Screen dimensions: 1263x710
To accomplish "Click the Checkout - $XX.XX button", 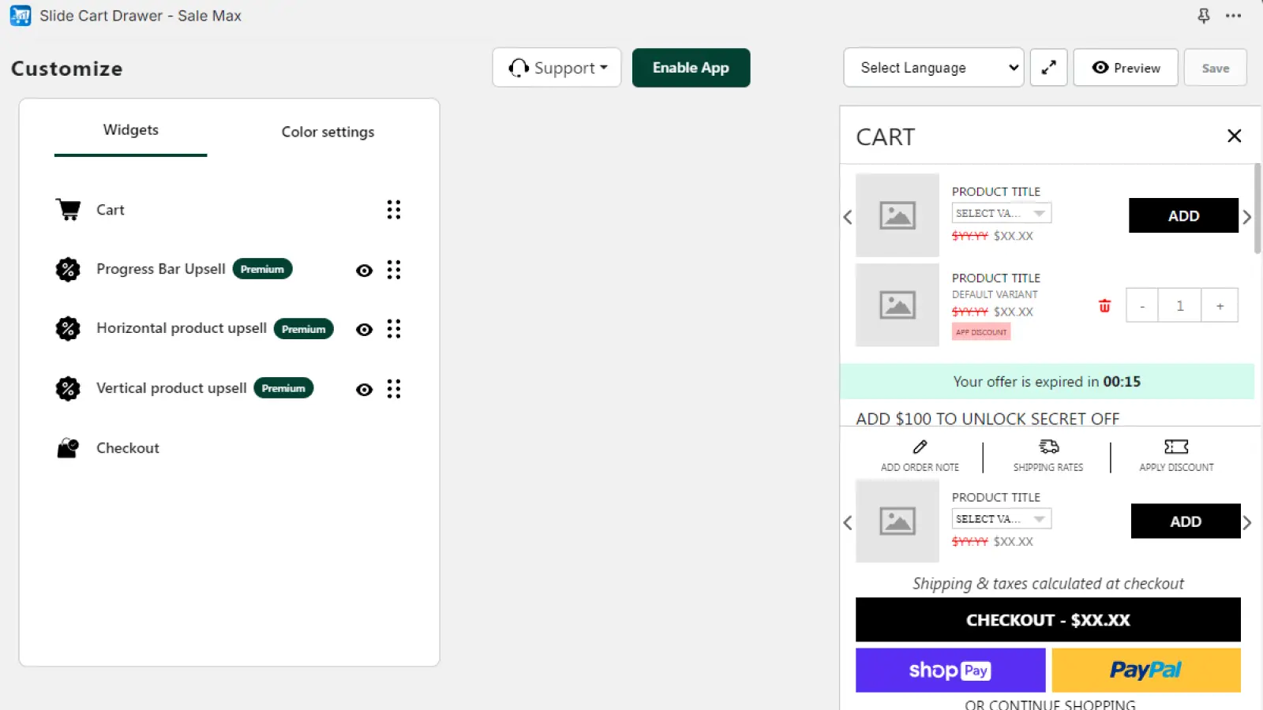I will (x=1048, y=620).
